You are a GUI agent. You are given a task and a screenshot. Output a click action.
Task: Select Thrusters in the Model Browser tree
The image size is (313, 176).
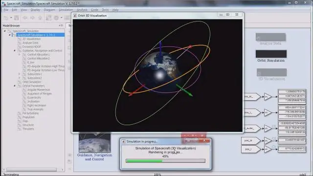pos(28,129)
